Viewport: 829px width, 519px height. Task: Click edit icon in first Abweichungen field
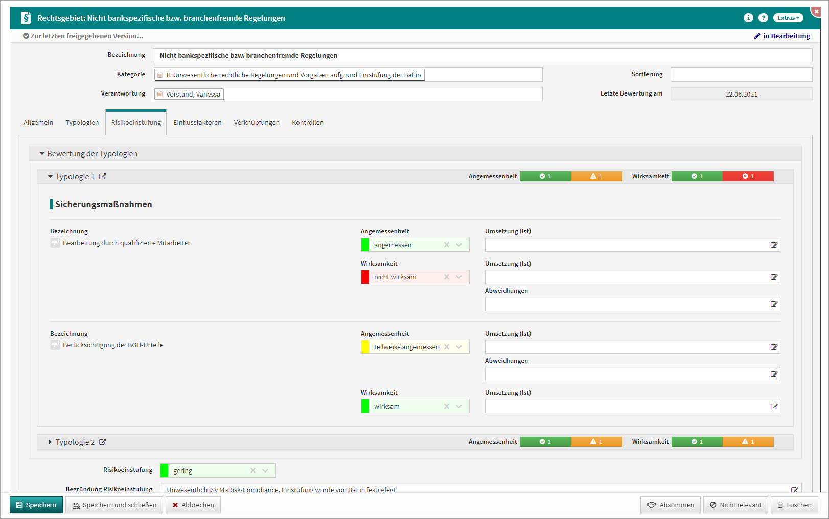pyautogui.click(x=774, y=304)
